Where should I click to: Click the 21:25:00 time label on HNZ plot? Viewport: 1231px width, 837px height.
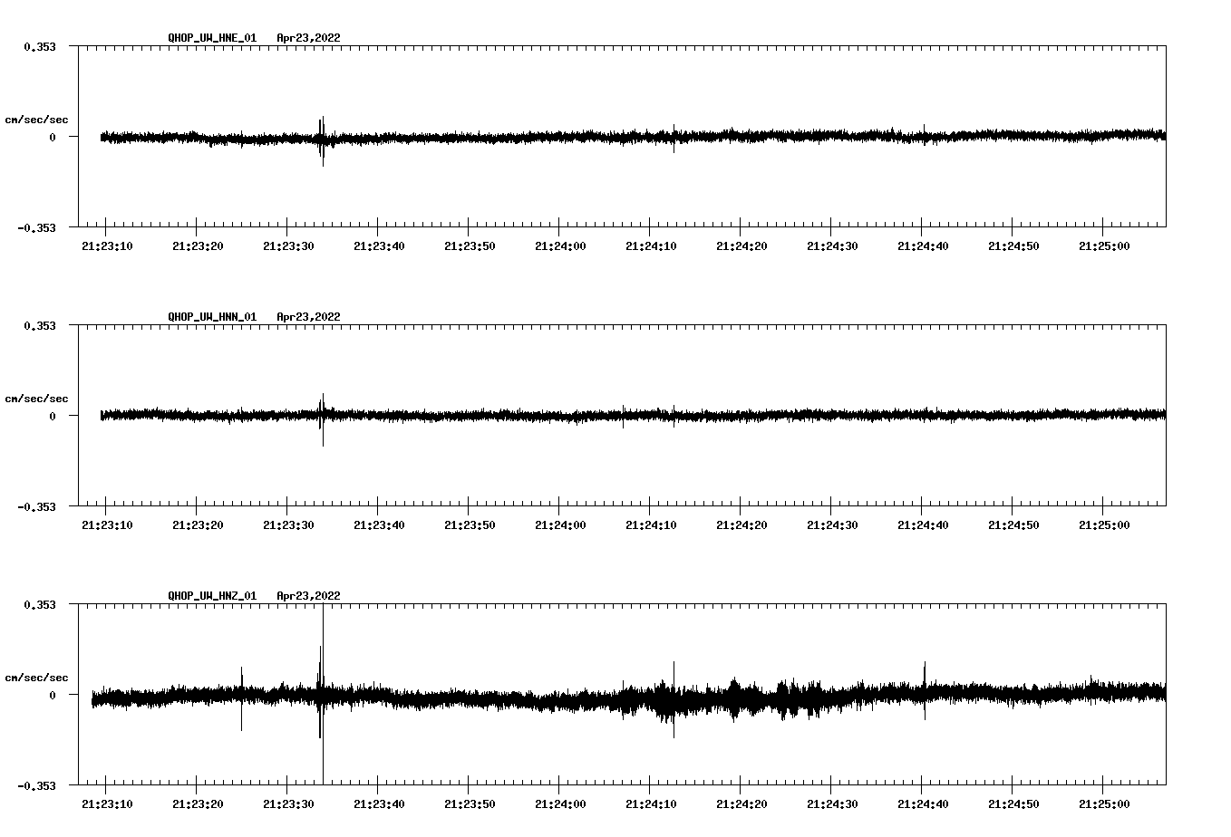pyautogui.click(x=1104, y=804)
